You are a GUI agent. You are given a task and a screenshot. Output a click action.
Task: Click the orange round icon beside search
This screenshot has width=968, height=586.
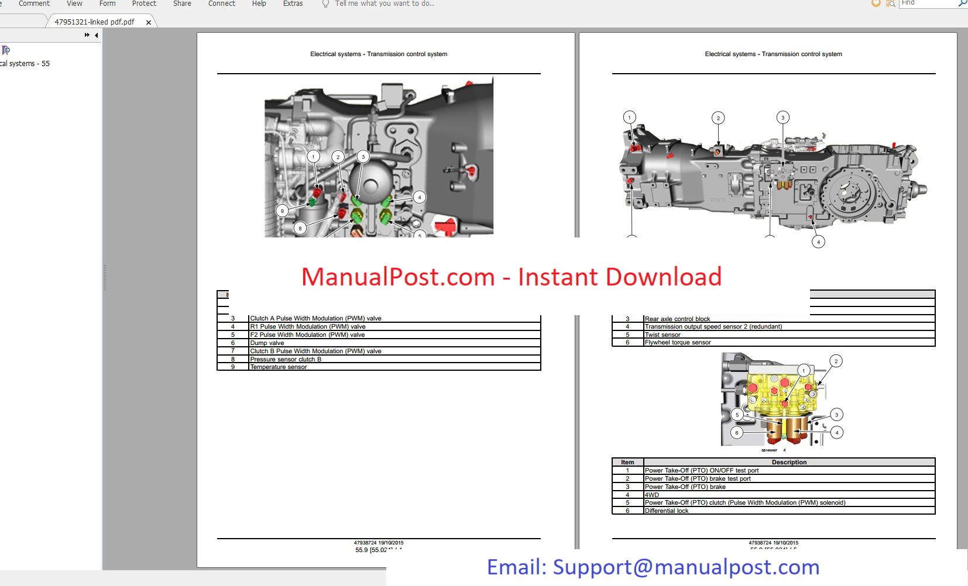[876, 4]
